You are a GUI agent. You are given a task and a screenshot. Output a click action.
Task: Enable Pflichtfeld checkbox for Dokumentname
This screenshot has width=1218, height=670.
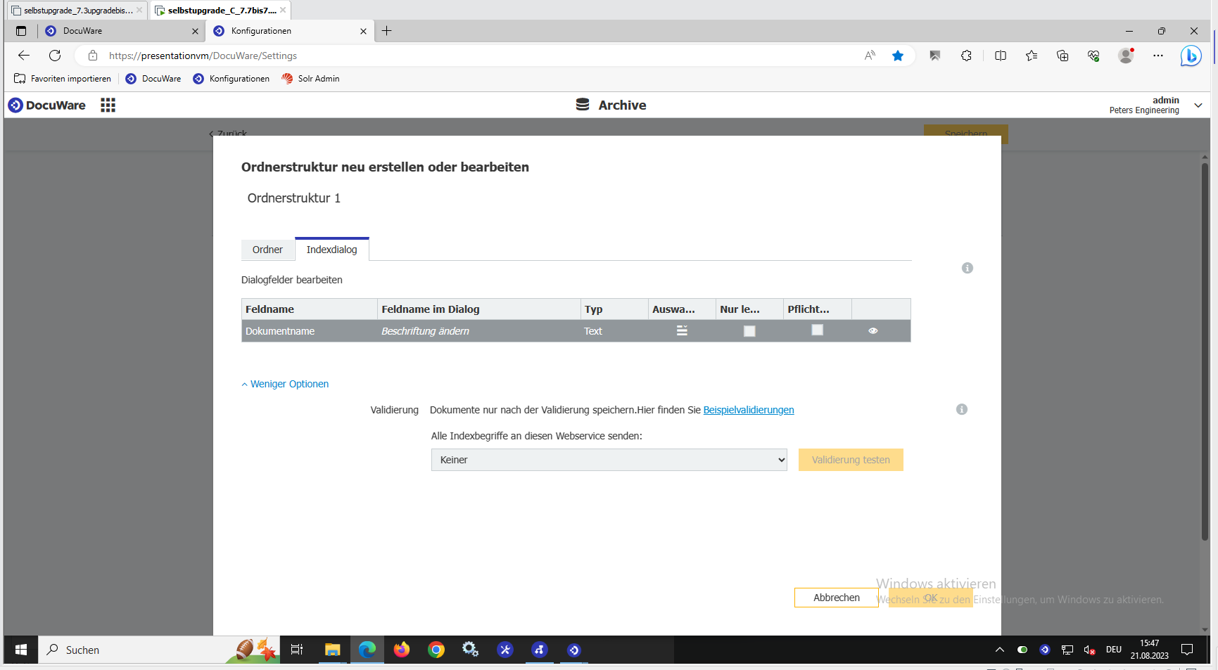817,330
